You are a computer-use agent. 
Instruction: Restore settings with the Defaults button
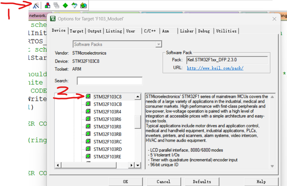pyautogui.click(x=202, y=182)
